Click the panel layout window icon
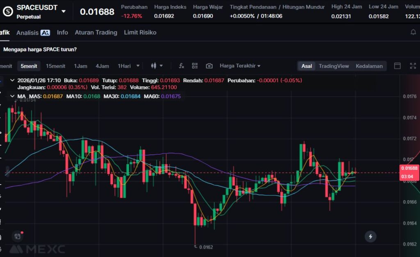Viewport: 420px width, 257px height. tap(397, 66)
